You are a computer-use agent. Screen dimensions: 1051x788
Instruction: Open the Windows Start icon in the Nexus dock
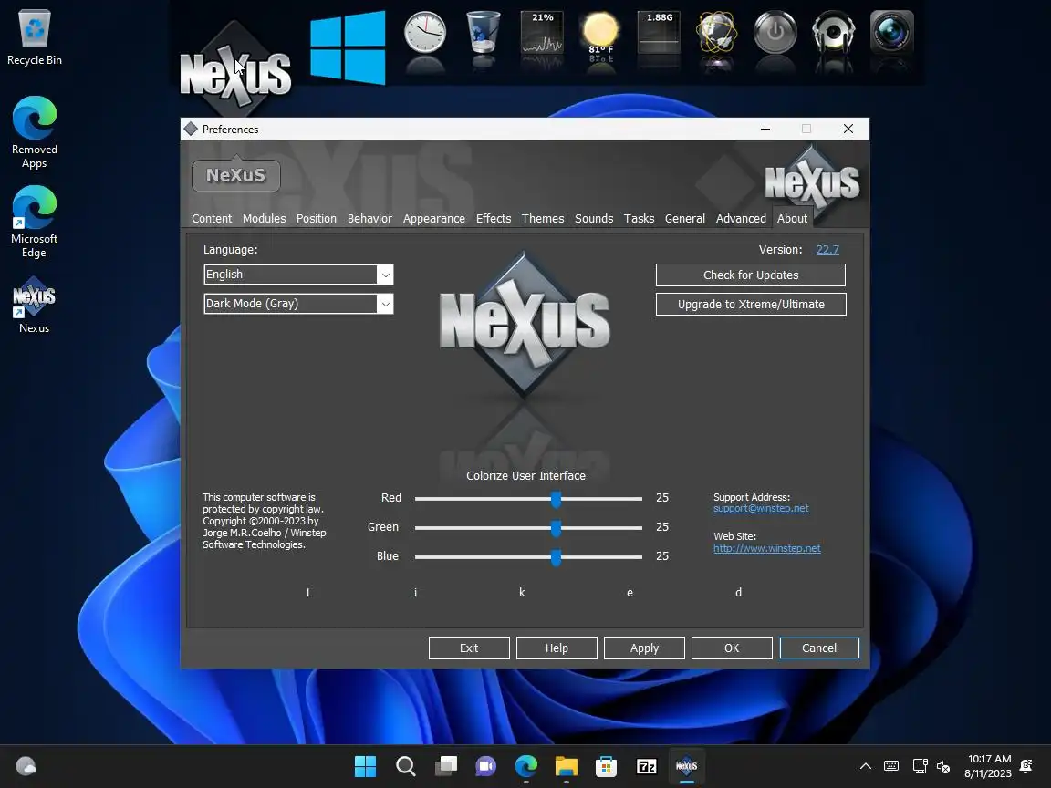[348, 47]
